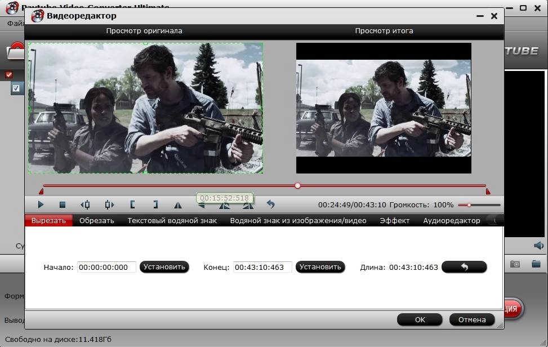Select the right trim end marker
This screenshot has width=548, height=347.
(488, 191)
